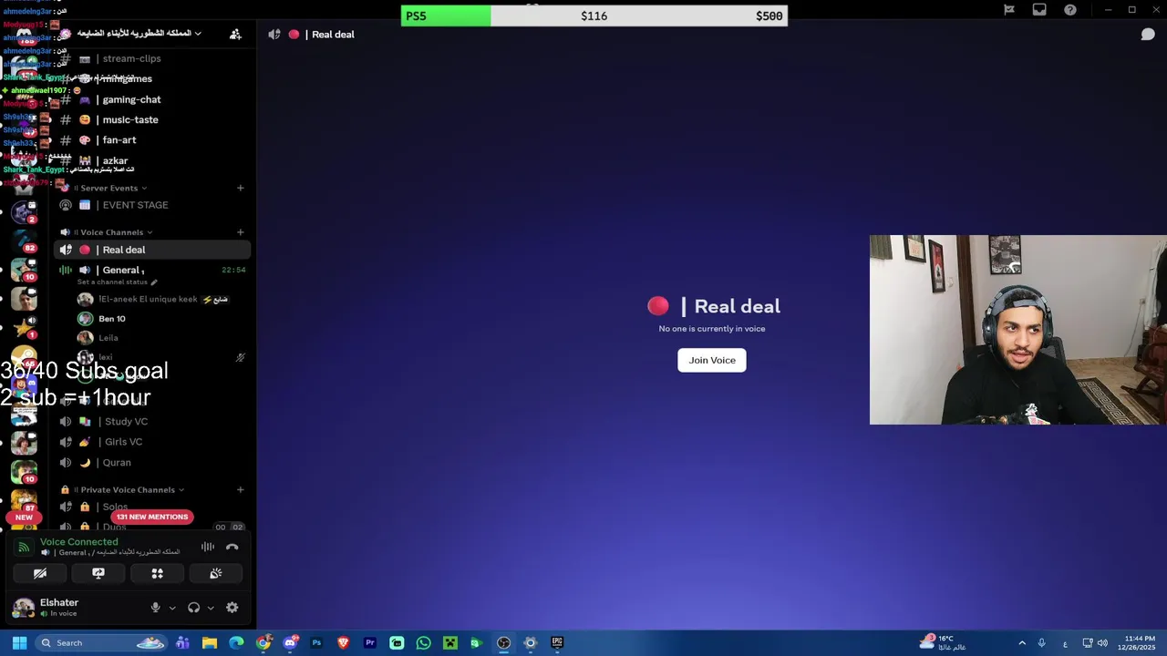Image resolution: width=1167 pixels, height=656 pixels.
Task: Collapse the Voice Channels category
Action: [112, 232]
